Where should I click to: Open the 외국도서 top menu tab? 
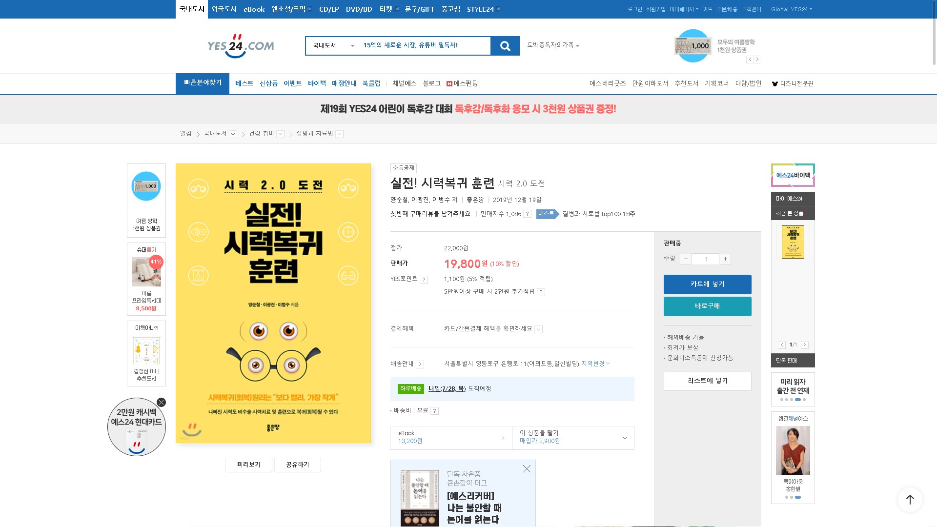[224, 9]
